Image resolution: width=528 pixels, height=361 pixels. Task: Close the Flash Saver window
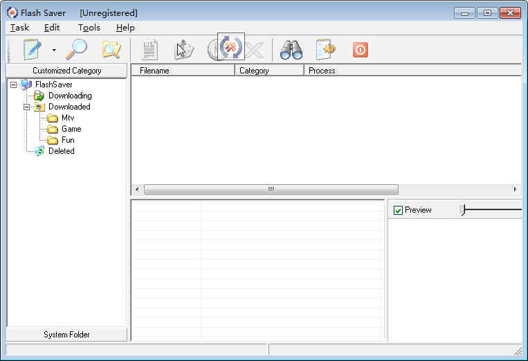[x=510, y=13]
